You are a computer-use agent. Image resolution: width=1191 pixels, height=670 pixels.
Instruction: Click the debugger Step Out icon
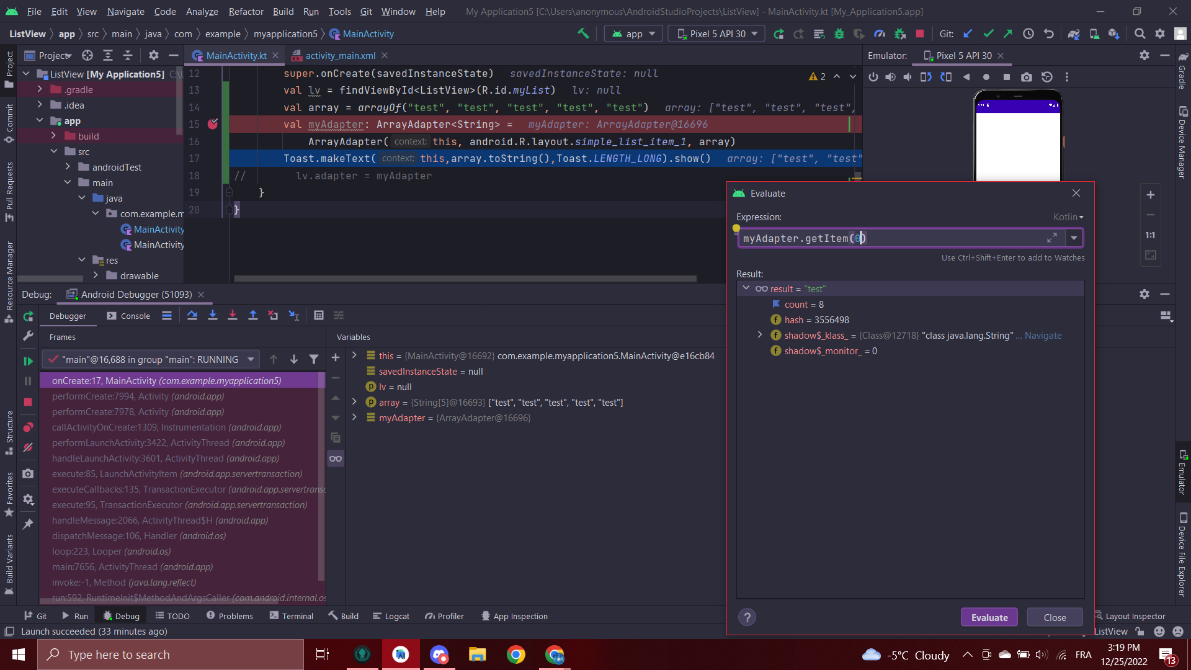coord(253,315)
